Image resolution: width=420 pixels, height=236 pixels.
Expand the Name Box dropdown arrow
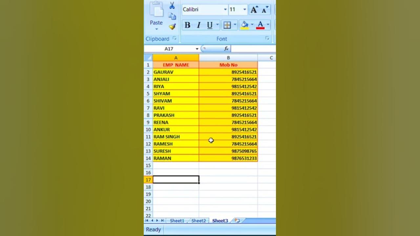(197, 49)
